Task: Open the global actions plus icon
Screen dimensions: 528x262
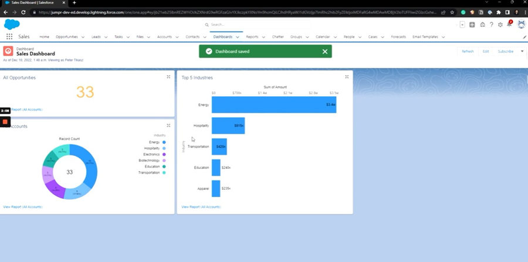Action: (472, 25)
